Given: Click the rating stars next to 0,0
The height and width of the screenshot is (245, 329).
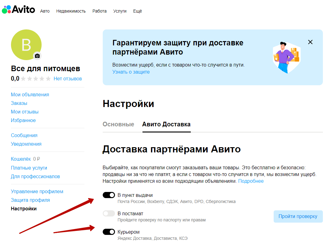Looking at the screenshot, I should (36, 79).
